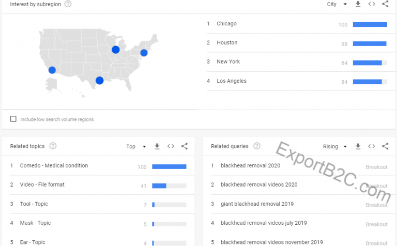The width and height of the screenshot is (397, 246).
Task: Select the Los Angeles dot on the map
Action: 52,70
